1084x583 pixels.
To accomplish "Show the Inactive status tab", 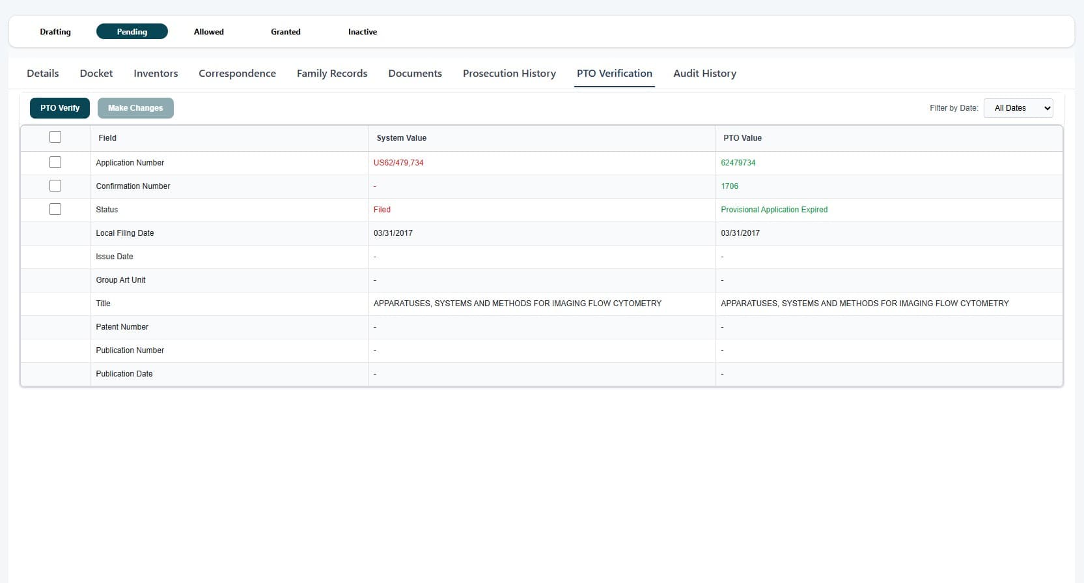I will tap(363, 31).
